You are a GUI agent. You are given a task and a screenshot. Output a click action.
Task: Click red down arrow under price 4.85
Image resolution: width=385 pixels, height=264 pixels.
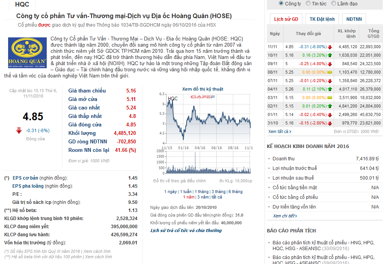[19, 130]
